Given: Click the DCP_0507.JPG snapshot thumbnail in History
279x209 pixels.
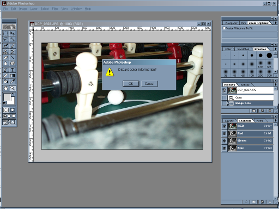Looking at the screenshot, I should point(232,90).
